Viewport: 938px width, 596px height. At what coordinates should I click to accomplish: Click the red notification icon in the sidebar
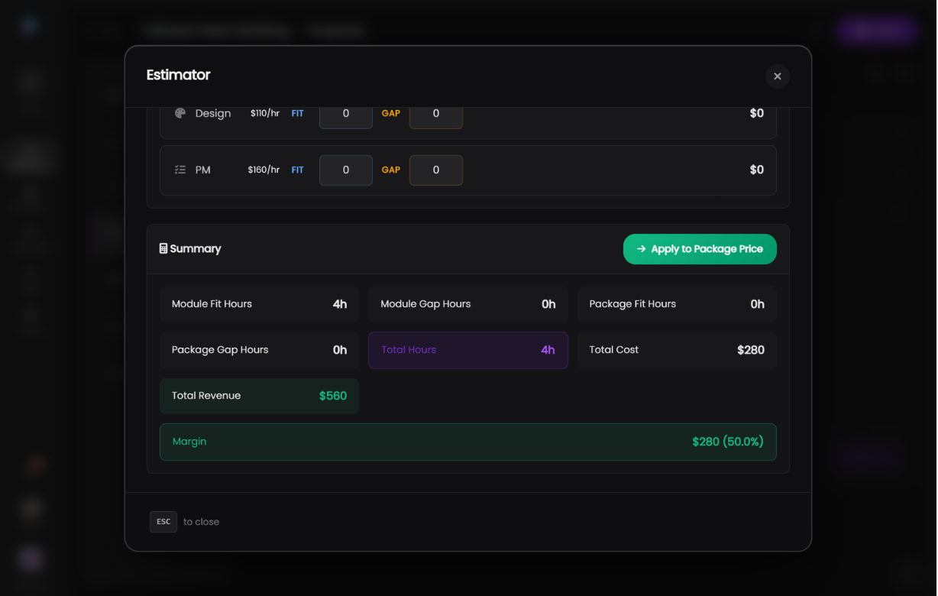pos(30,465)
